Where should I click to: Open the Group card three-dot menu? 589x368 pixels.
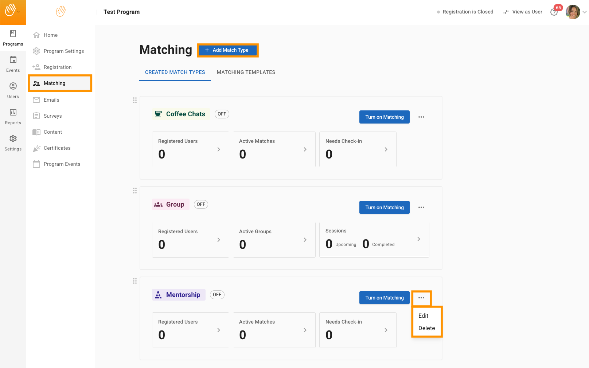(421, 207)
